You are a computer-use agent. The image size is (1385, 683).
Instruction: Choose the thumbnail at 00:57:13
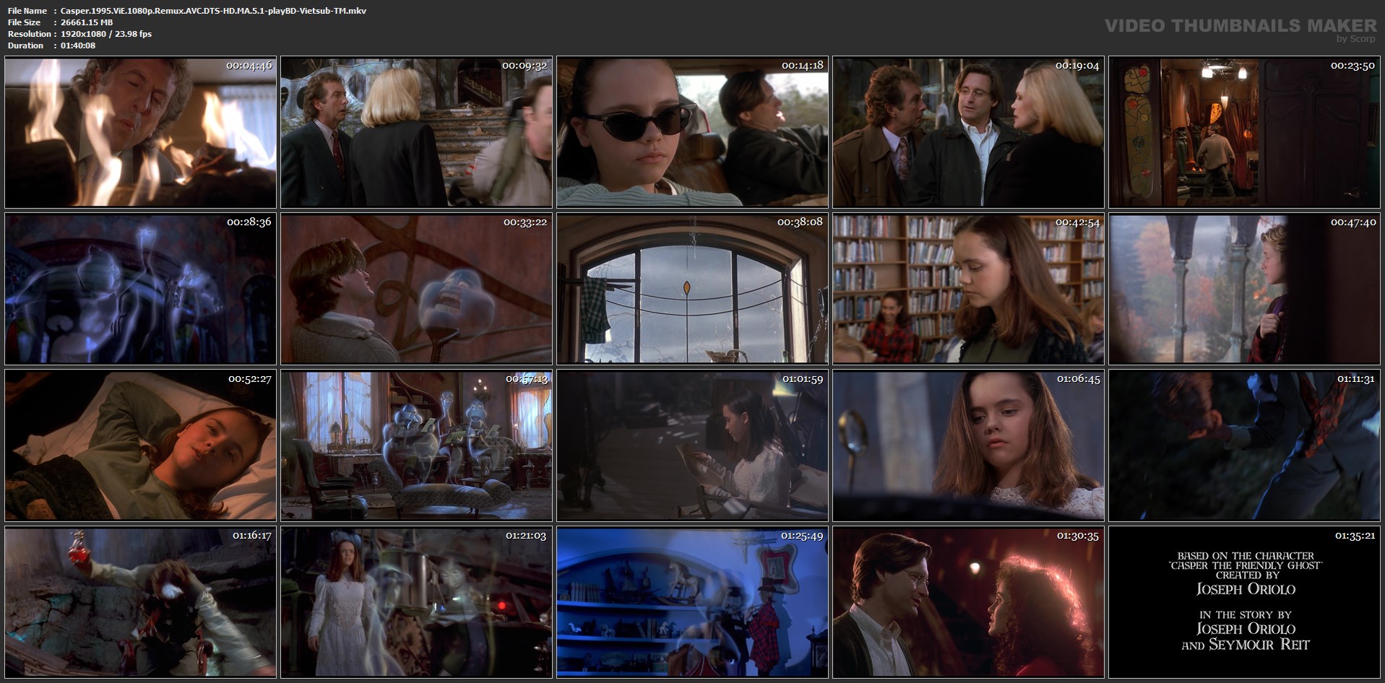(x=416, y=445)
